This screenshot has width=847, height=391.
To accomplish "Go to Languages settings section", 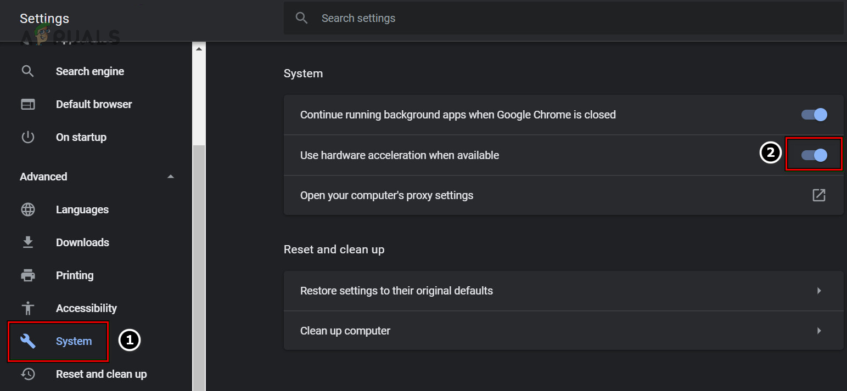I will tap(82, 209).
